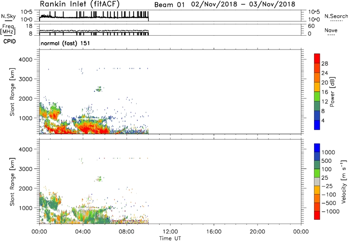Click the '04:00' time axis tick label
The height and width of the screenshot is (241, 348).
(83, 232)
